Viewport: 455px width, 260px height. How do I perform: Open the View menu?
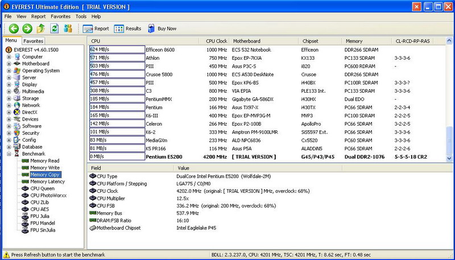click(x=21, y=16)
